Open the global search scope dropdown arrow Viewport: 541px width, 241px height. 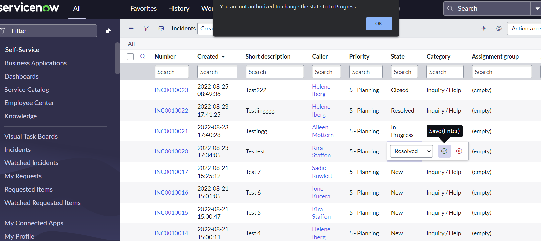537,9
